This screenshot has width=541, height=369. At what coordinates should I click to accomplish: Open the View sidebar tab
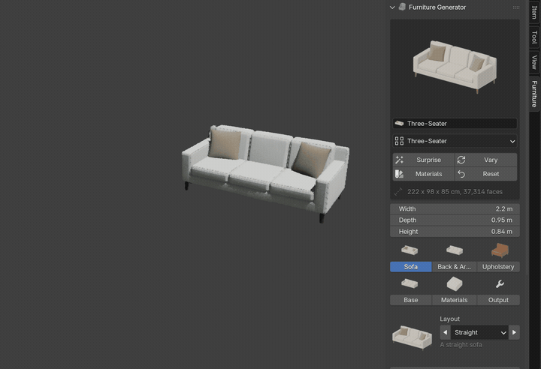pos(534,62)
